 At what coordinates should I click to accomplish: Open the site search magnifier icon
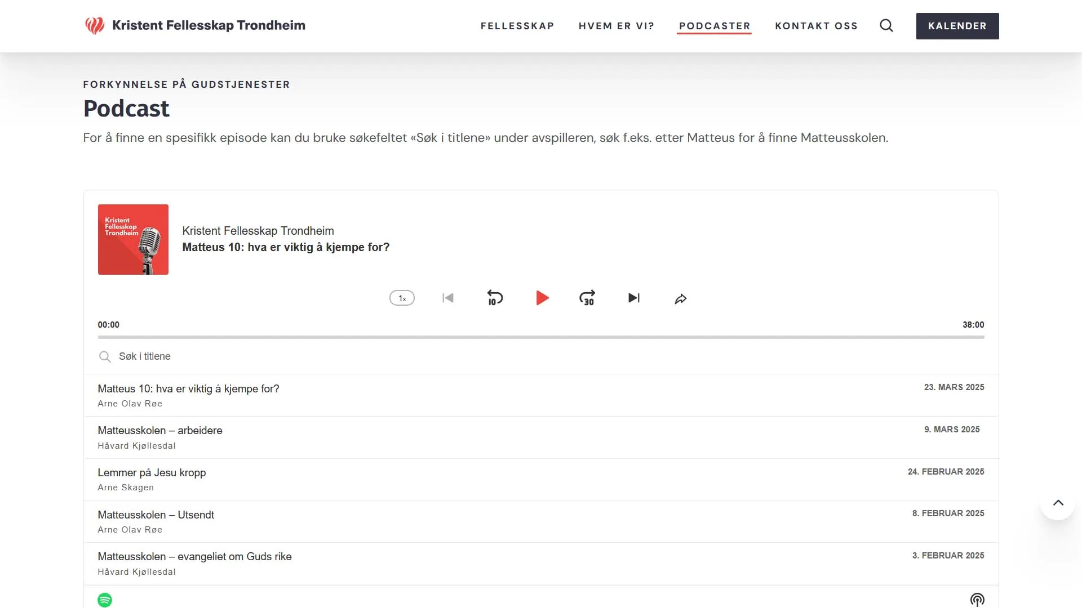886,25
